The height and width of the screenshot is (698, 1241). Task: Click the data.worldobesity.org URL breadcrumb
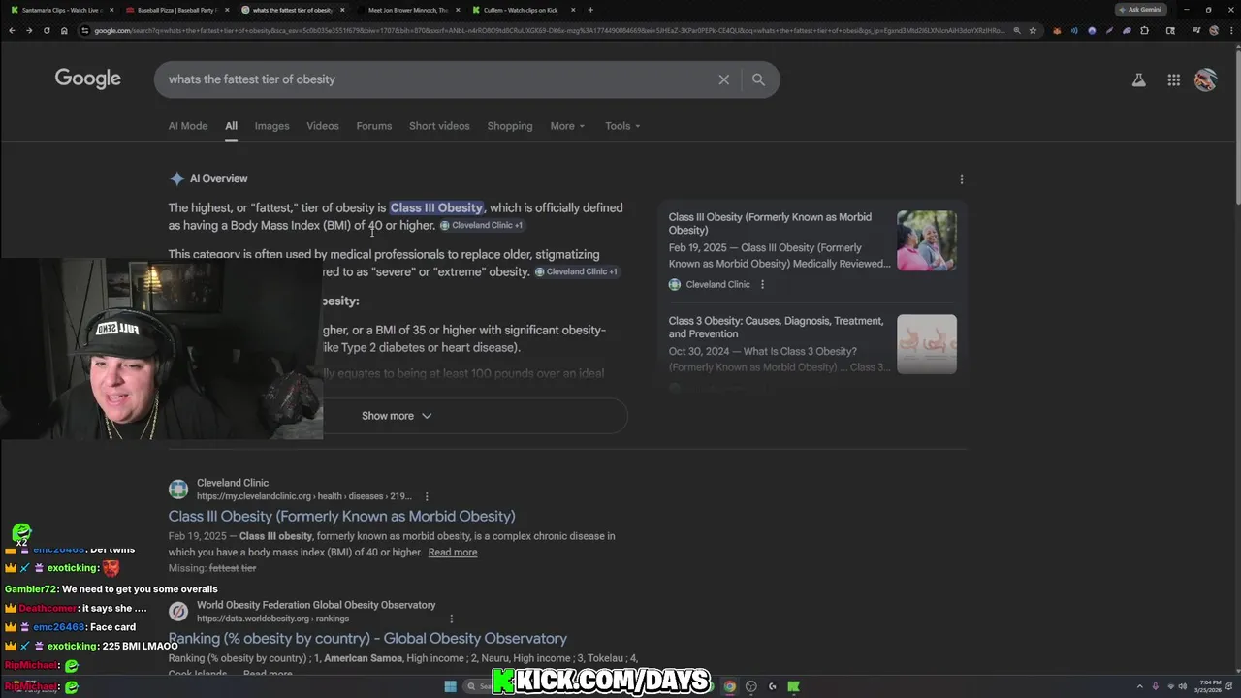tap(272, 619)
